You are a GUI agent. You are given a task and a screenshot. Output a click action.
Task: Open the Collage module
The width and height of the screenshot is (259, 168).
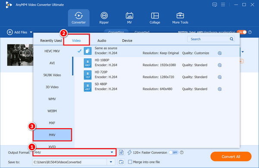point(155,18)
